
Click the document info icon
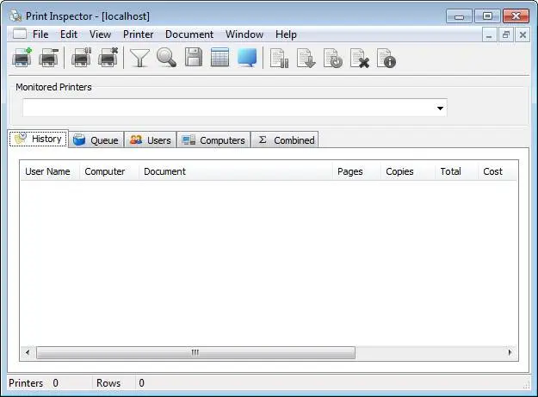(386, 58)
